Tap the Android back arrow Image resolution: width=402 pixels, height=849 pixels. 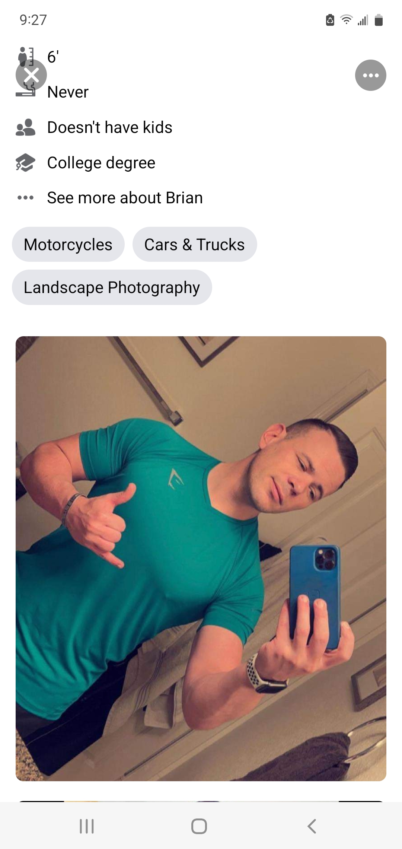(312, 826)
